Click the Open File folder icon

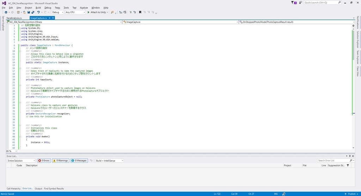24,12
